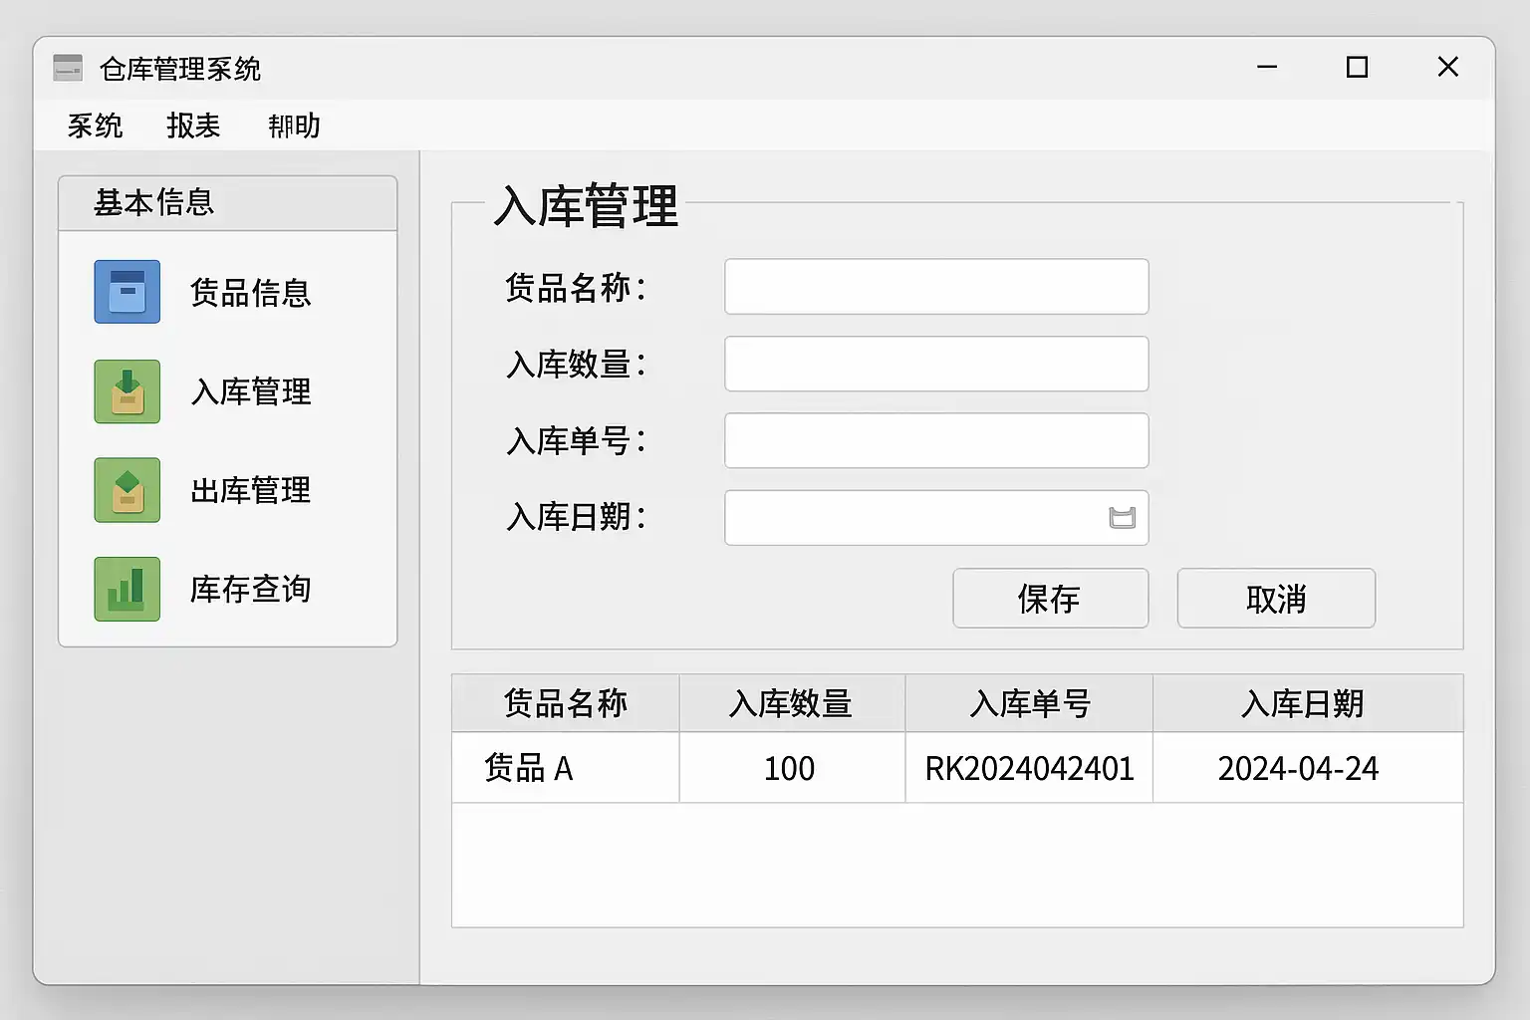Focus the 入库数量 input field
The image size is (1530, 1020).
click(936, 364)
